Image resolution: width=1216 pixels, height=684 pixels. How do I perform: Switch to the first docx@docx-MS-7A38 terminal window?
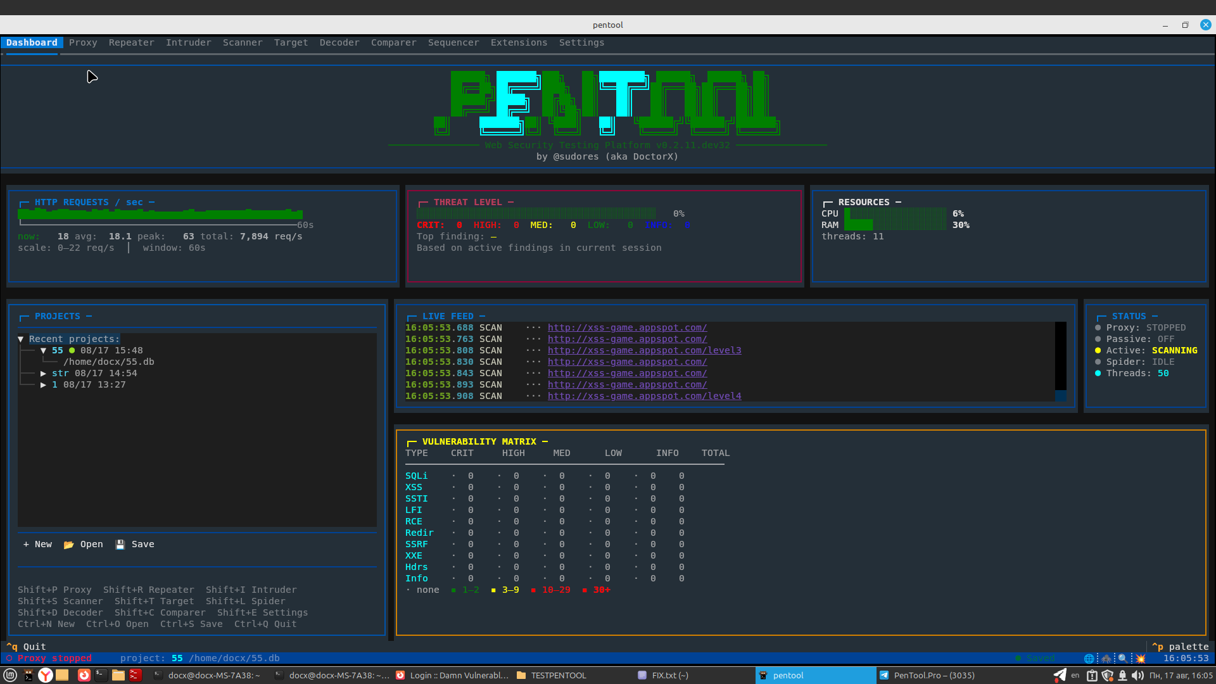click(x=207, y=675)
